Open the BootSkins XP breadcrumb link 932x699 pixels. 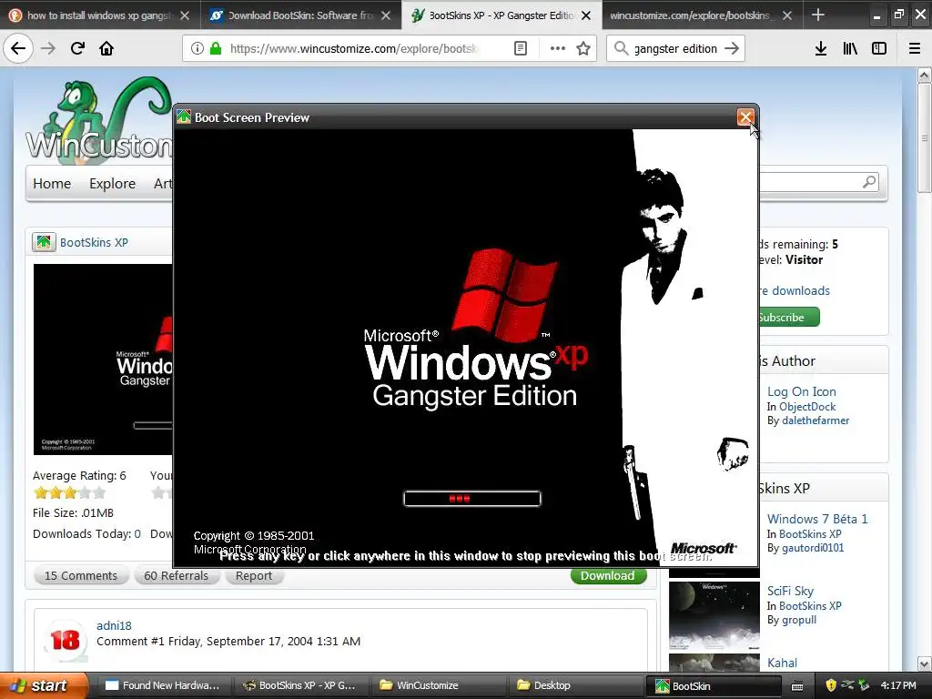94,242
